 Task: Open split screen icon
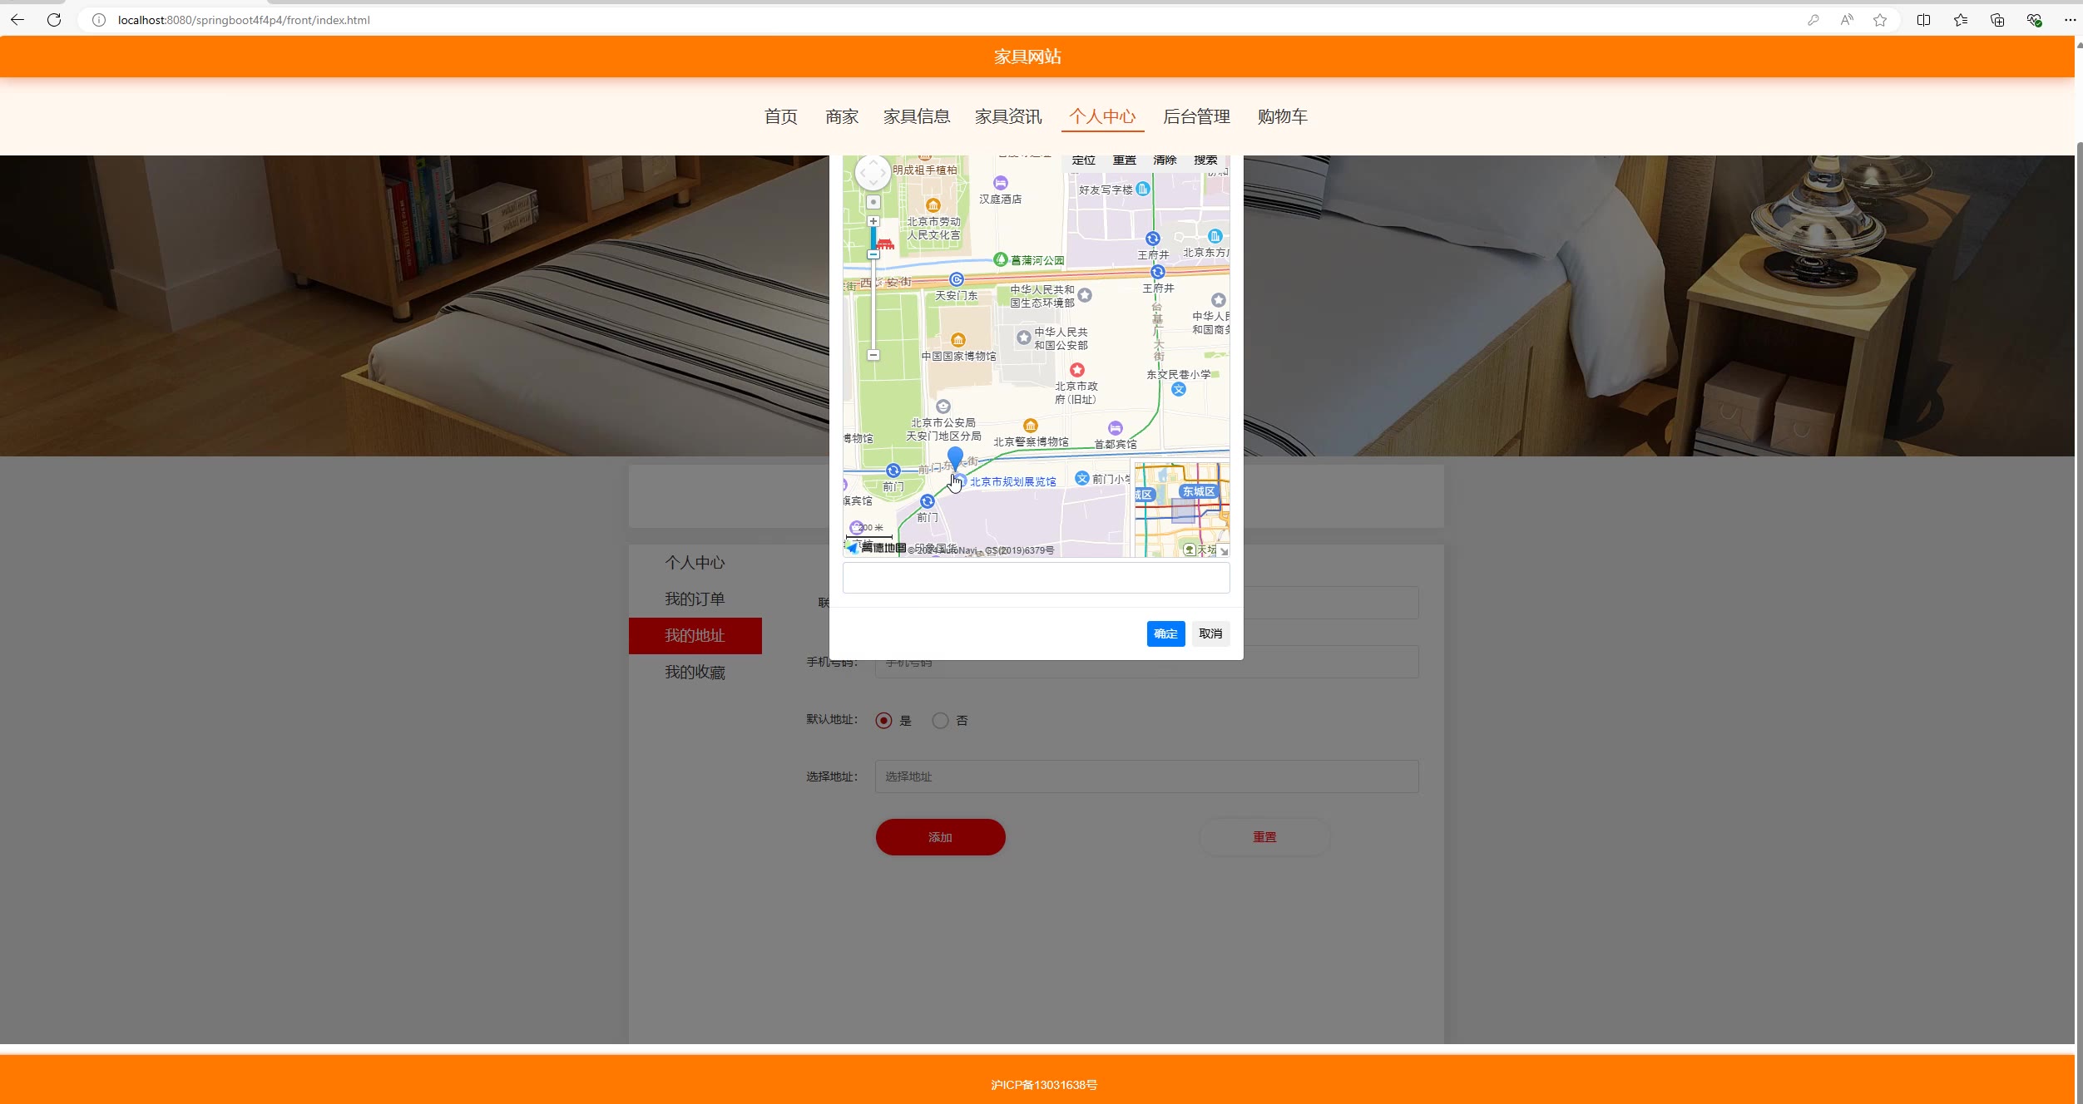1923,20
